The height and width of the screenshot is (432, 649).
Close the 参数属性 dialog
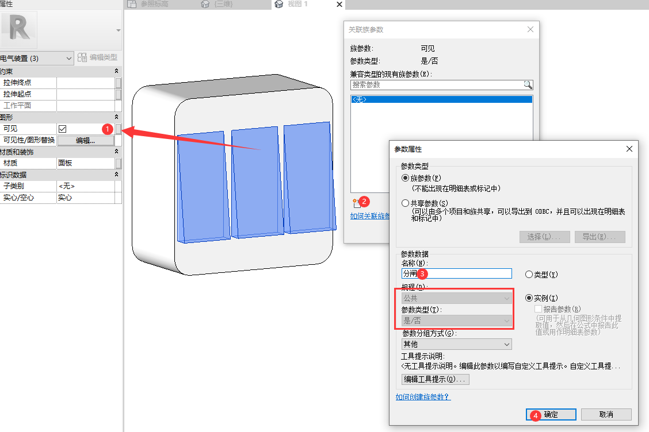click(x=629, y=149)
